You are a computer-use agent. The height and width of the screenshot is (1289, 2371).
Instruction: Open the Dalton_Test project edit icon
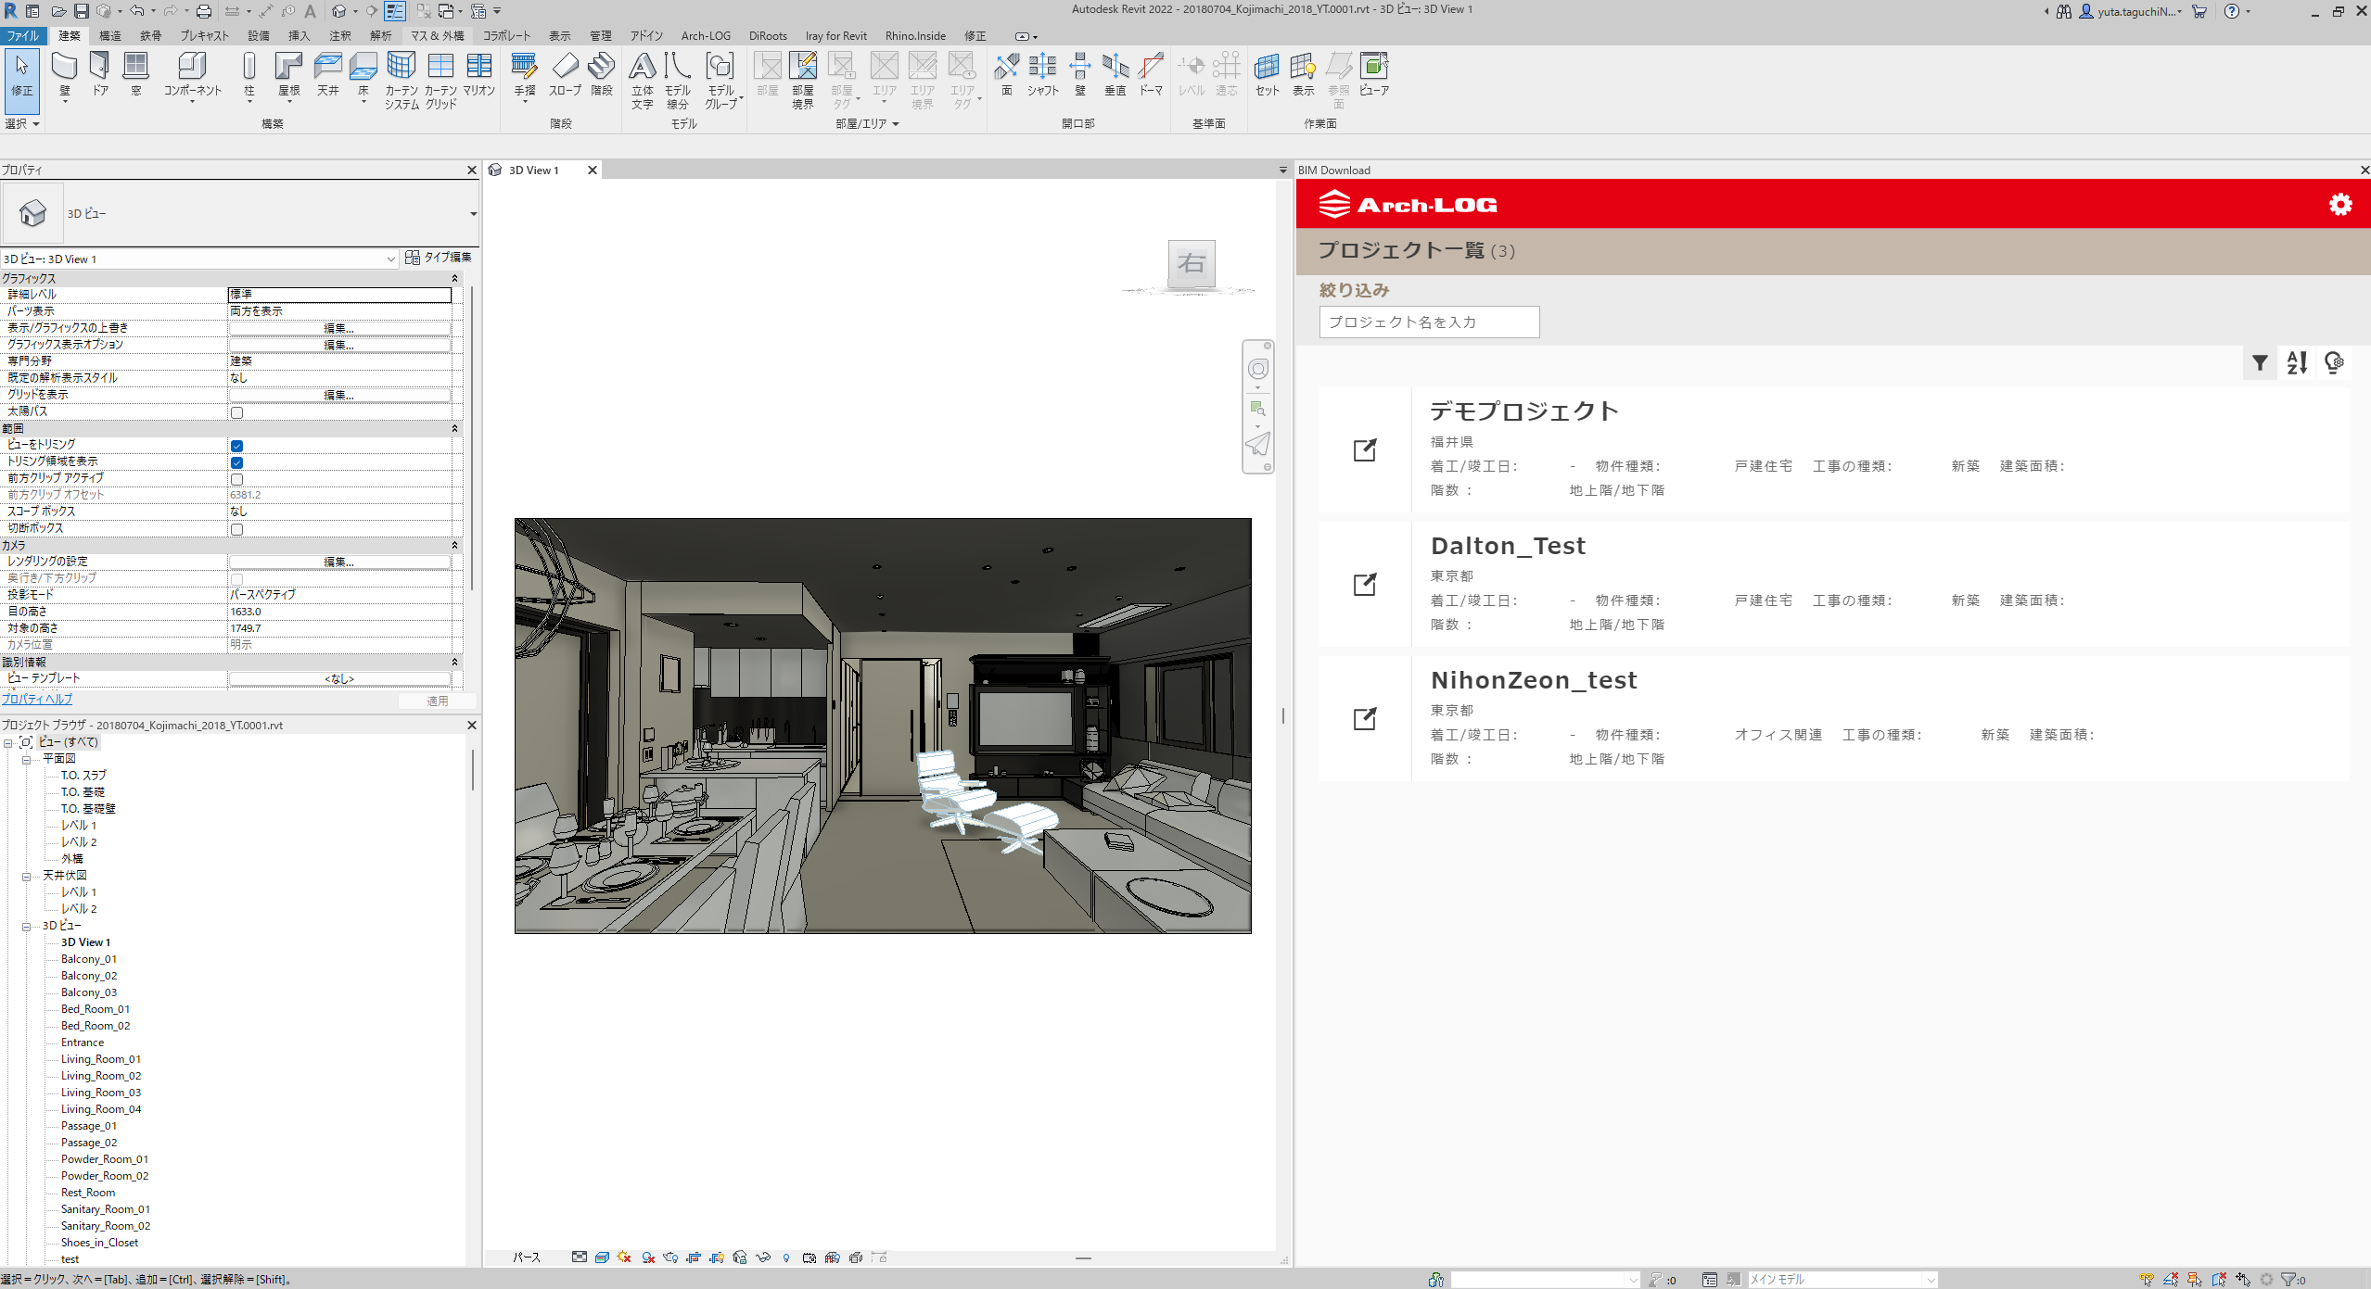1365,585
